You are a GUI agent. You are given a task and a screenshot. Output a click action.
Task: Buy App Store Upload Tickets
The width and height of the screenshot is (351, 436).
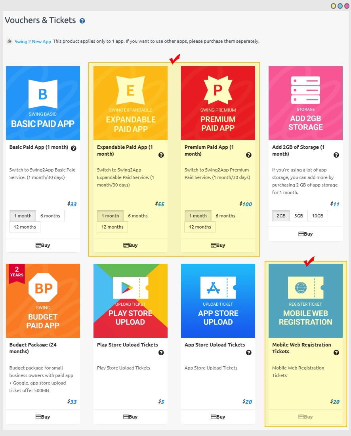click(x=218, y=417)
